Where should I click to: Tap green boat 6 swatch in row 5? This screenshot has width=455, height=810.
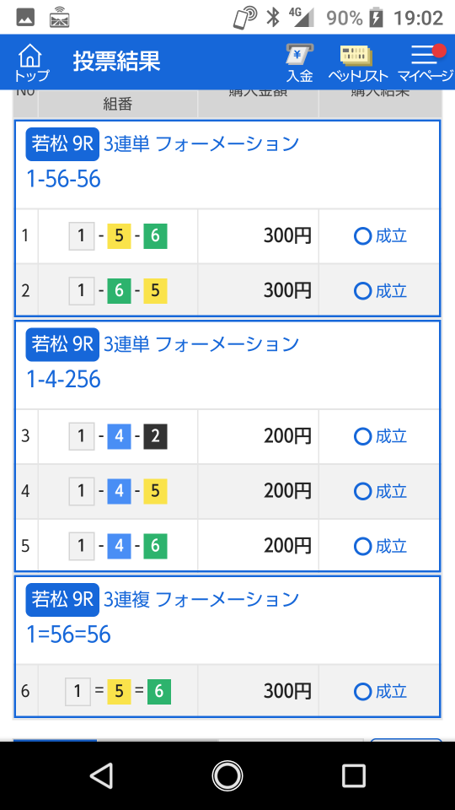tap(155, 546)
